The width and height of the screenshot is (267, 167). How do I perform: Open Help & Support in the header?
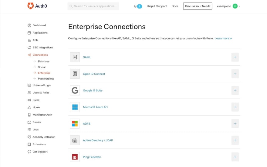[157, 6]
